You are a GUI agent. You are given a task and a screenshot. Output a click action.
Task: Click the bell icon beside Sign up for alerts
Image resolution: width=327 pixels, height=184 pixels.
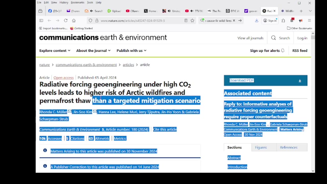pos(283,51)
